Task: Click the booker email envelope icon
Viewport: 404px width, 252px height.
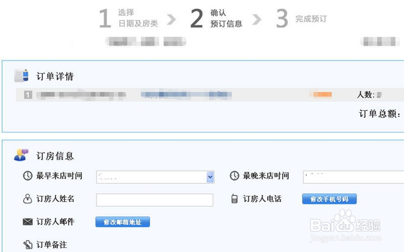Action: (x=27, y=222)
